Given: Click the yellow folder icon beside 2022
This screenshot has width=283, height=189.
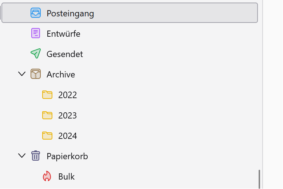Looking at the screenshot, I should point(47,95).
